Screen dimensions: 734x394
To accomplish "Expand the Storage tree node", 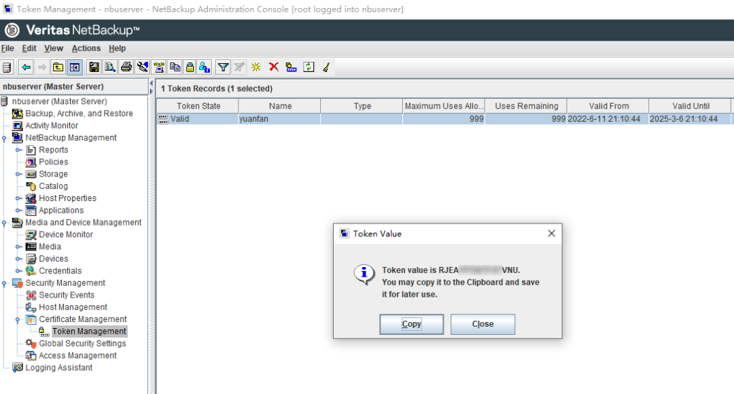I will [18, 174].
